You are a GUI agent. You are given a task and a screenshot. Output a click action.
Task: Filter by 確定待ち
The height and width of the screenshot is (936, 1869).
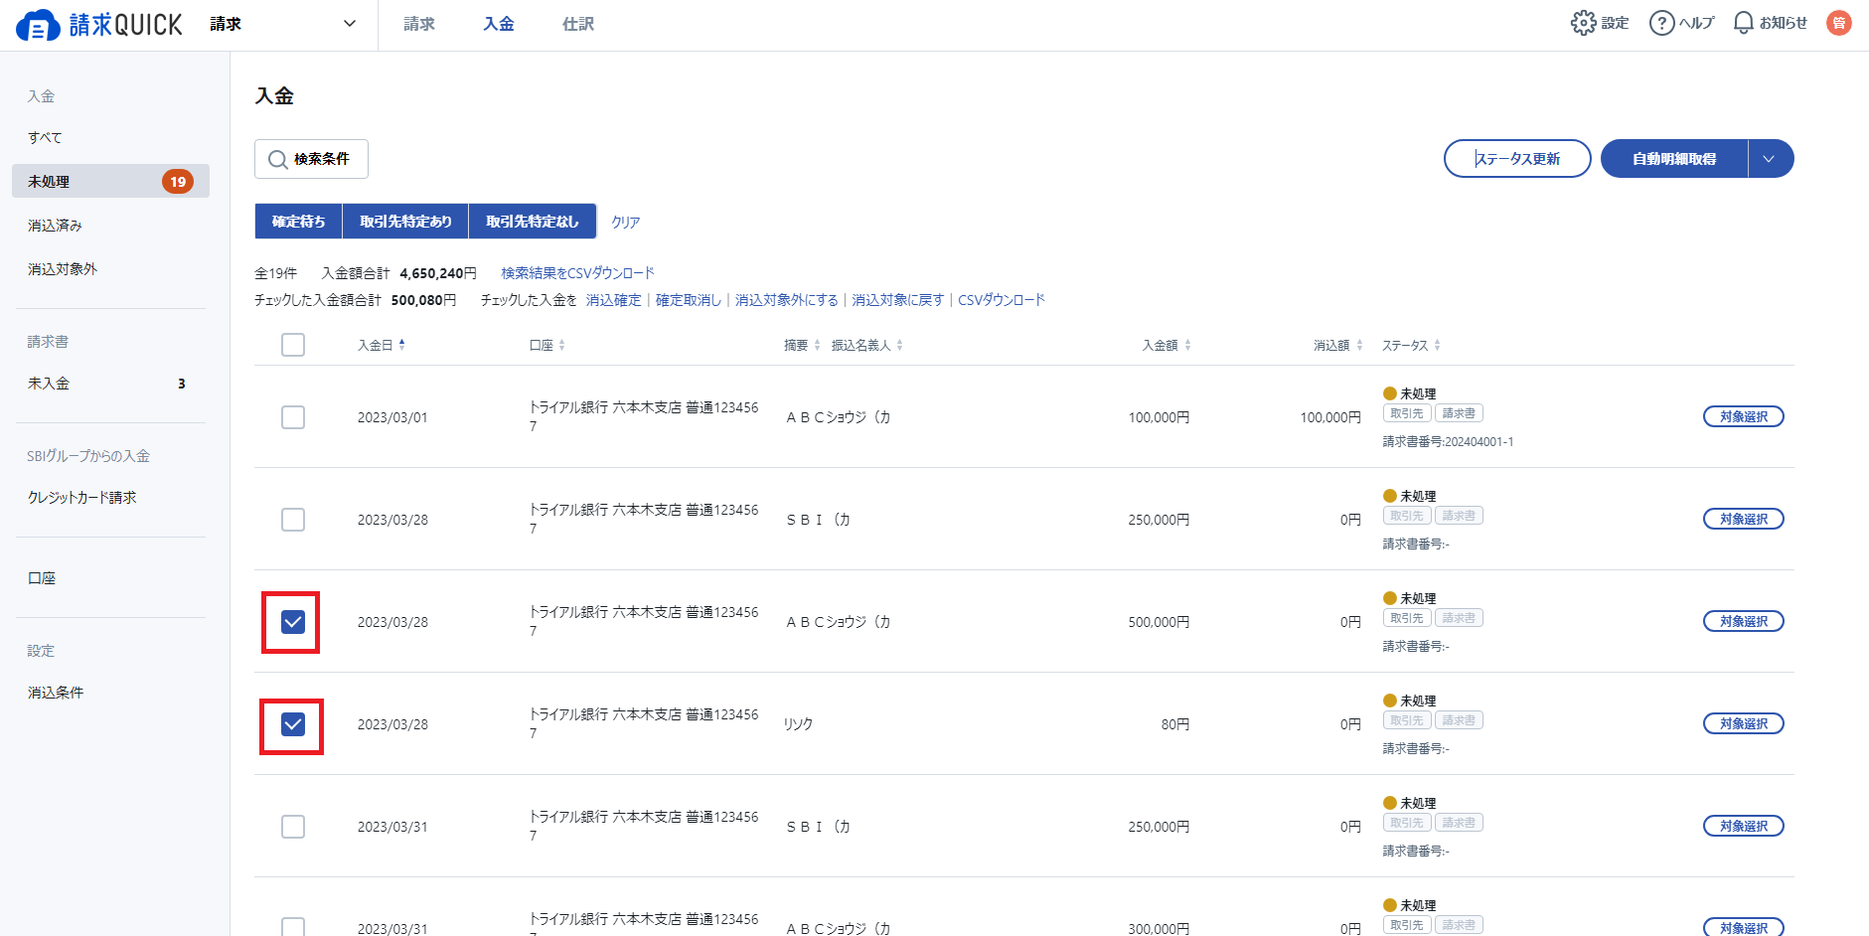tap(299, 222)
